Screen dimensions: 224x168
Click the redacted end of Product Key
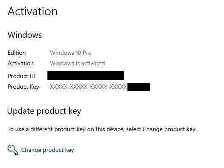pyautogui.click(x=138, y=87)
